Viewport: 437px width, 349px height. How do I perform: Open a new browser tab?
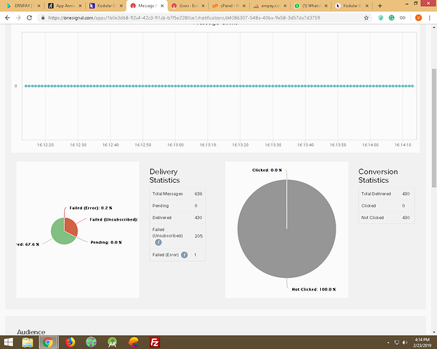[380, 6]
